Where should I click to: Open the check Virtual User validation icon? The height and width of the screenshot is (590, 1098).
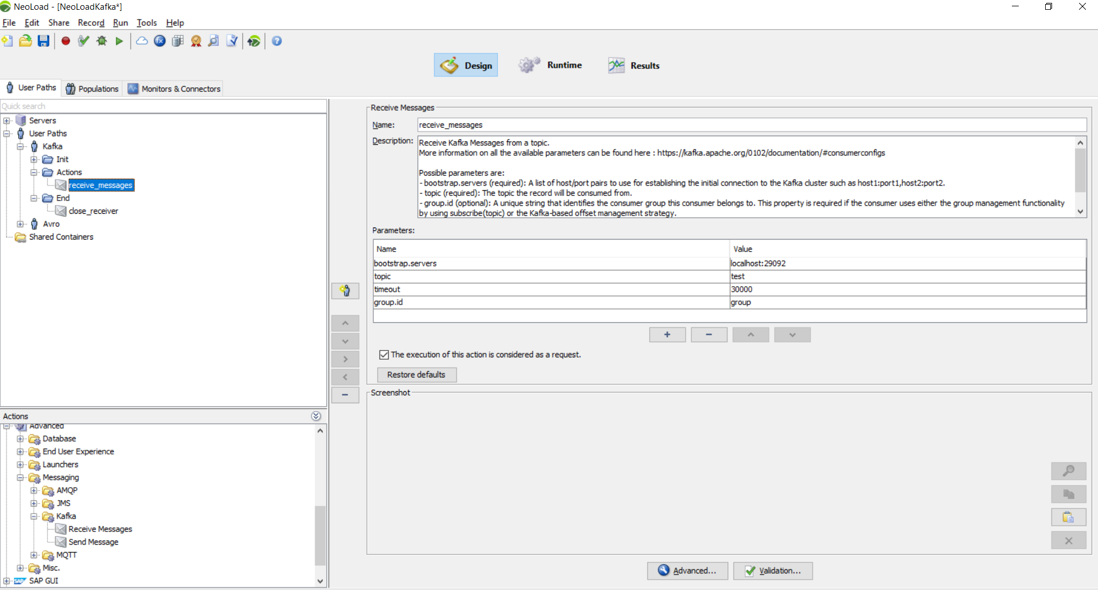tap(83, 41)
